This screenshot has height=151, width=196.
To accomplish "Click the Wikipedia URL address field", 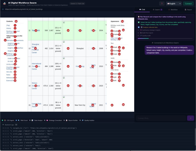I will coord(24,9).
